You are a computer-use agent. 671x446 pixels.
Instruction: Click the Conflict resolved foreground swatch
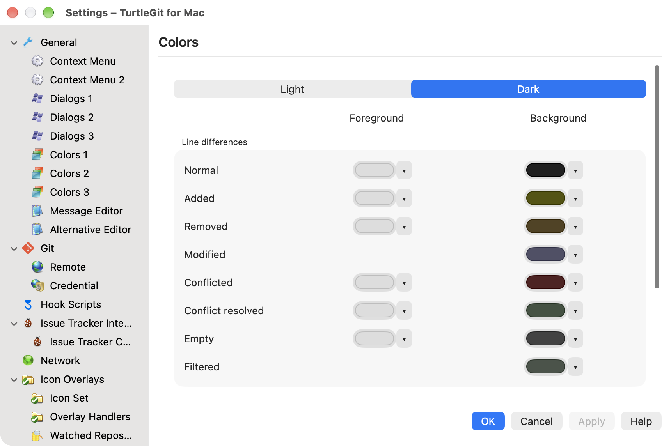(x=375, y=310)
